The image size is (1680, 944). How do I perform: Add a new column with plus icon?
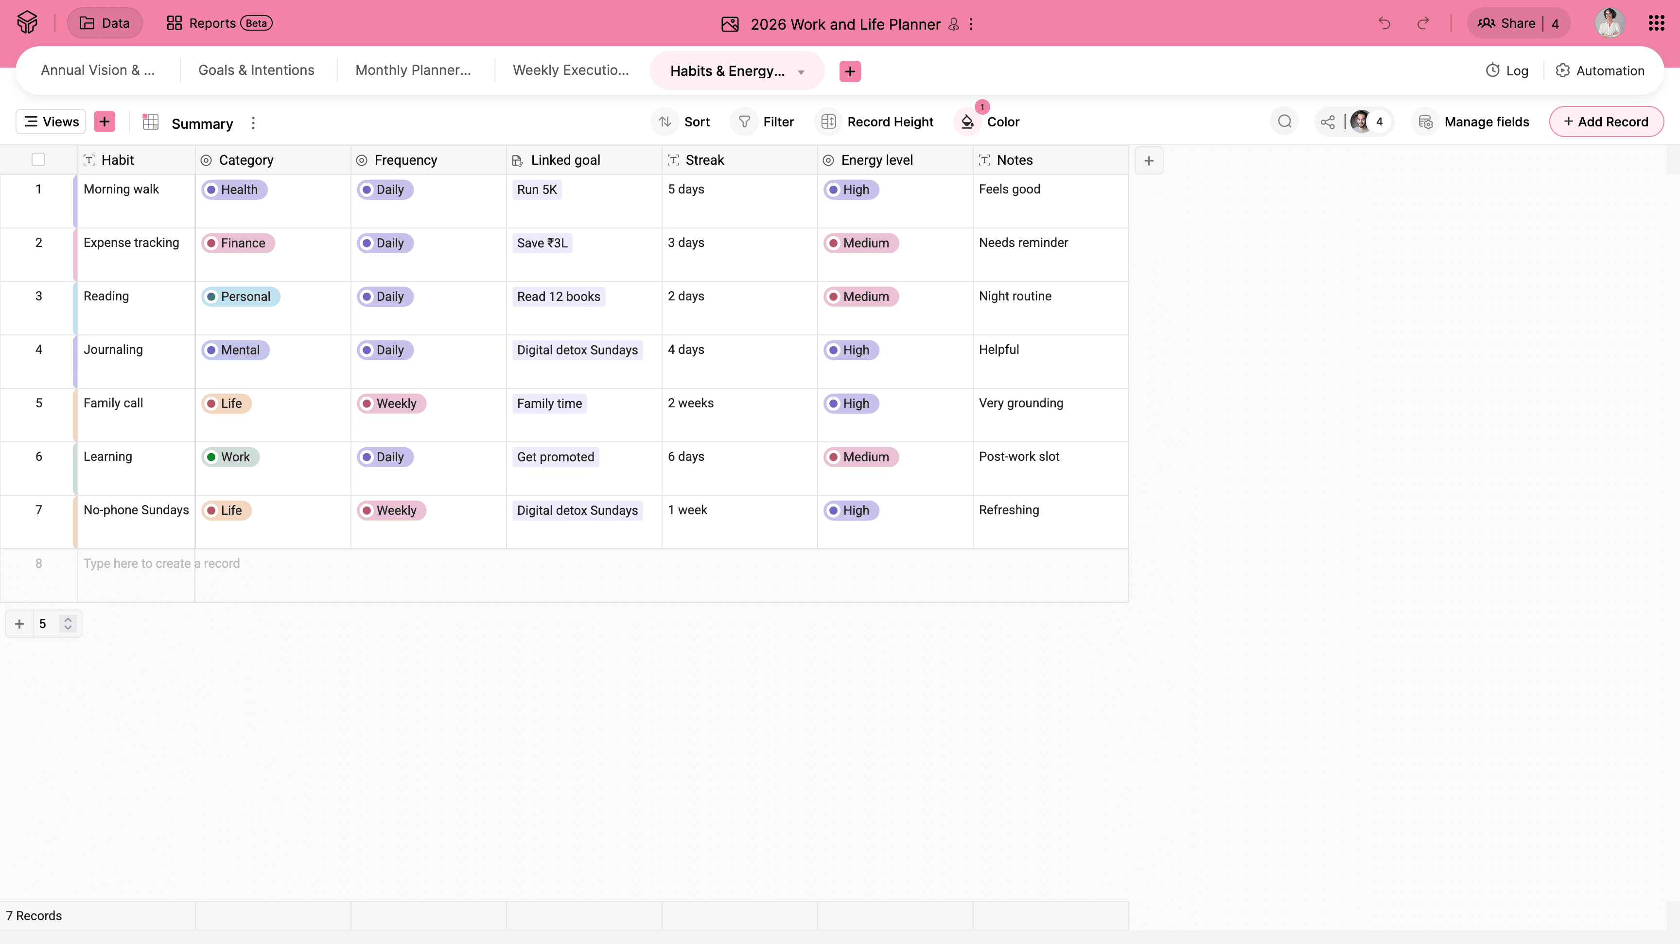pyautogui.click(x=1149, y=160)
